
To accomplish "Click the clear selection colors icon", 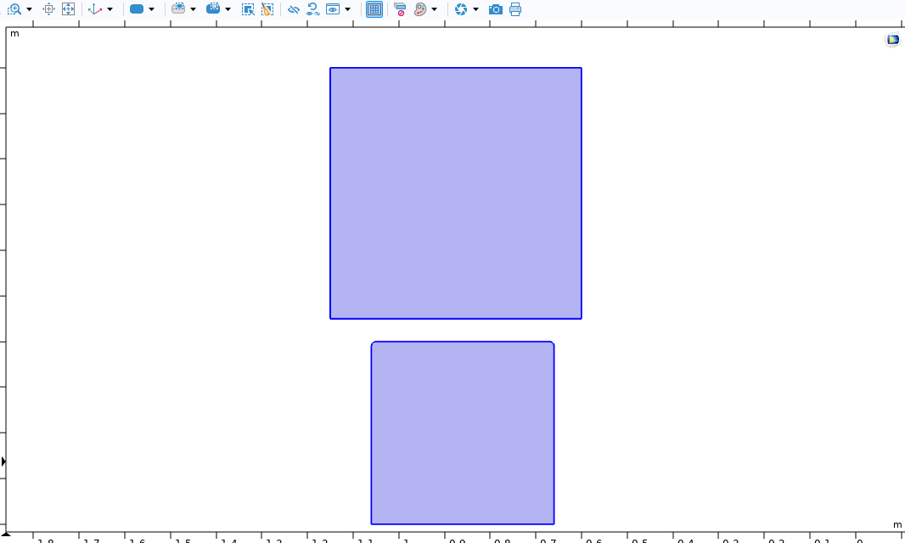I will click(x=399, y=9).
